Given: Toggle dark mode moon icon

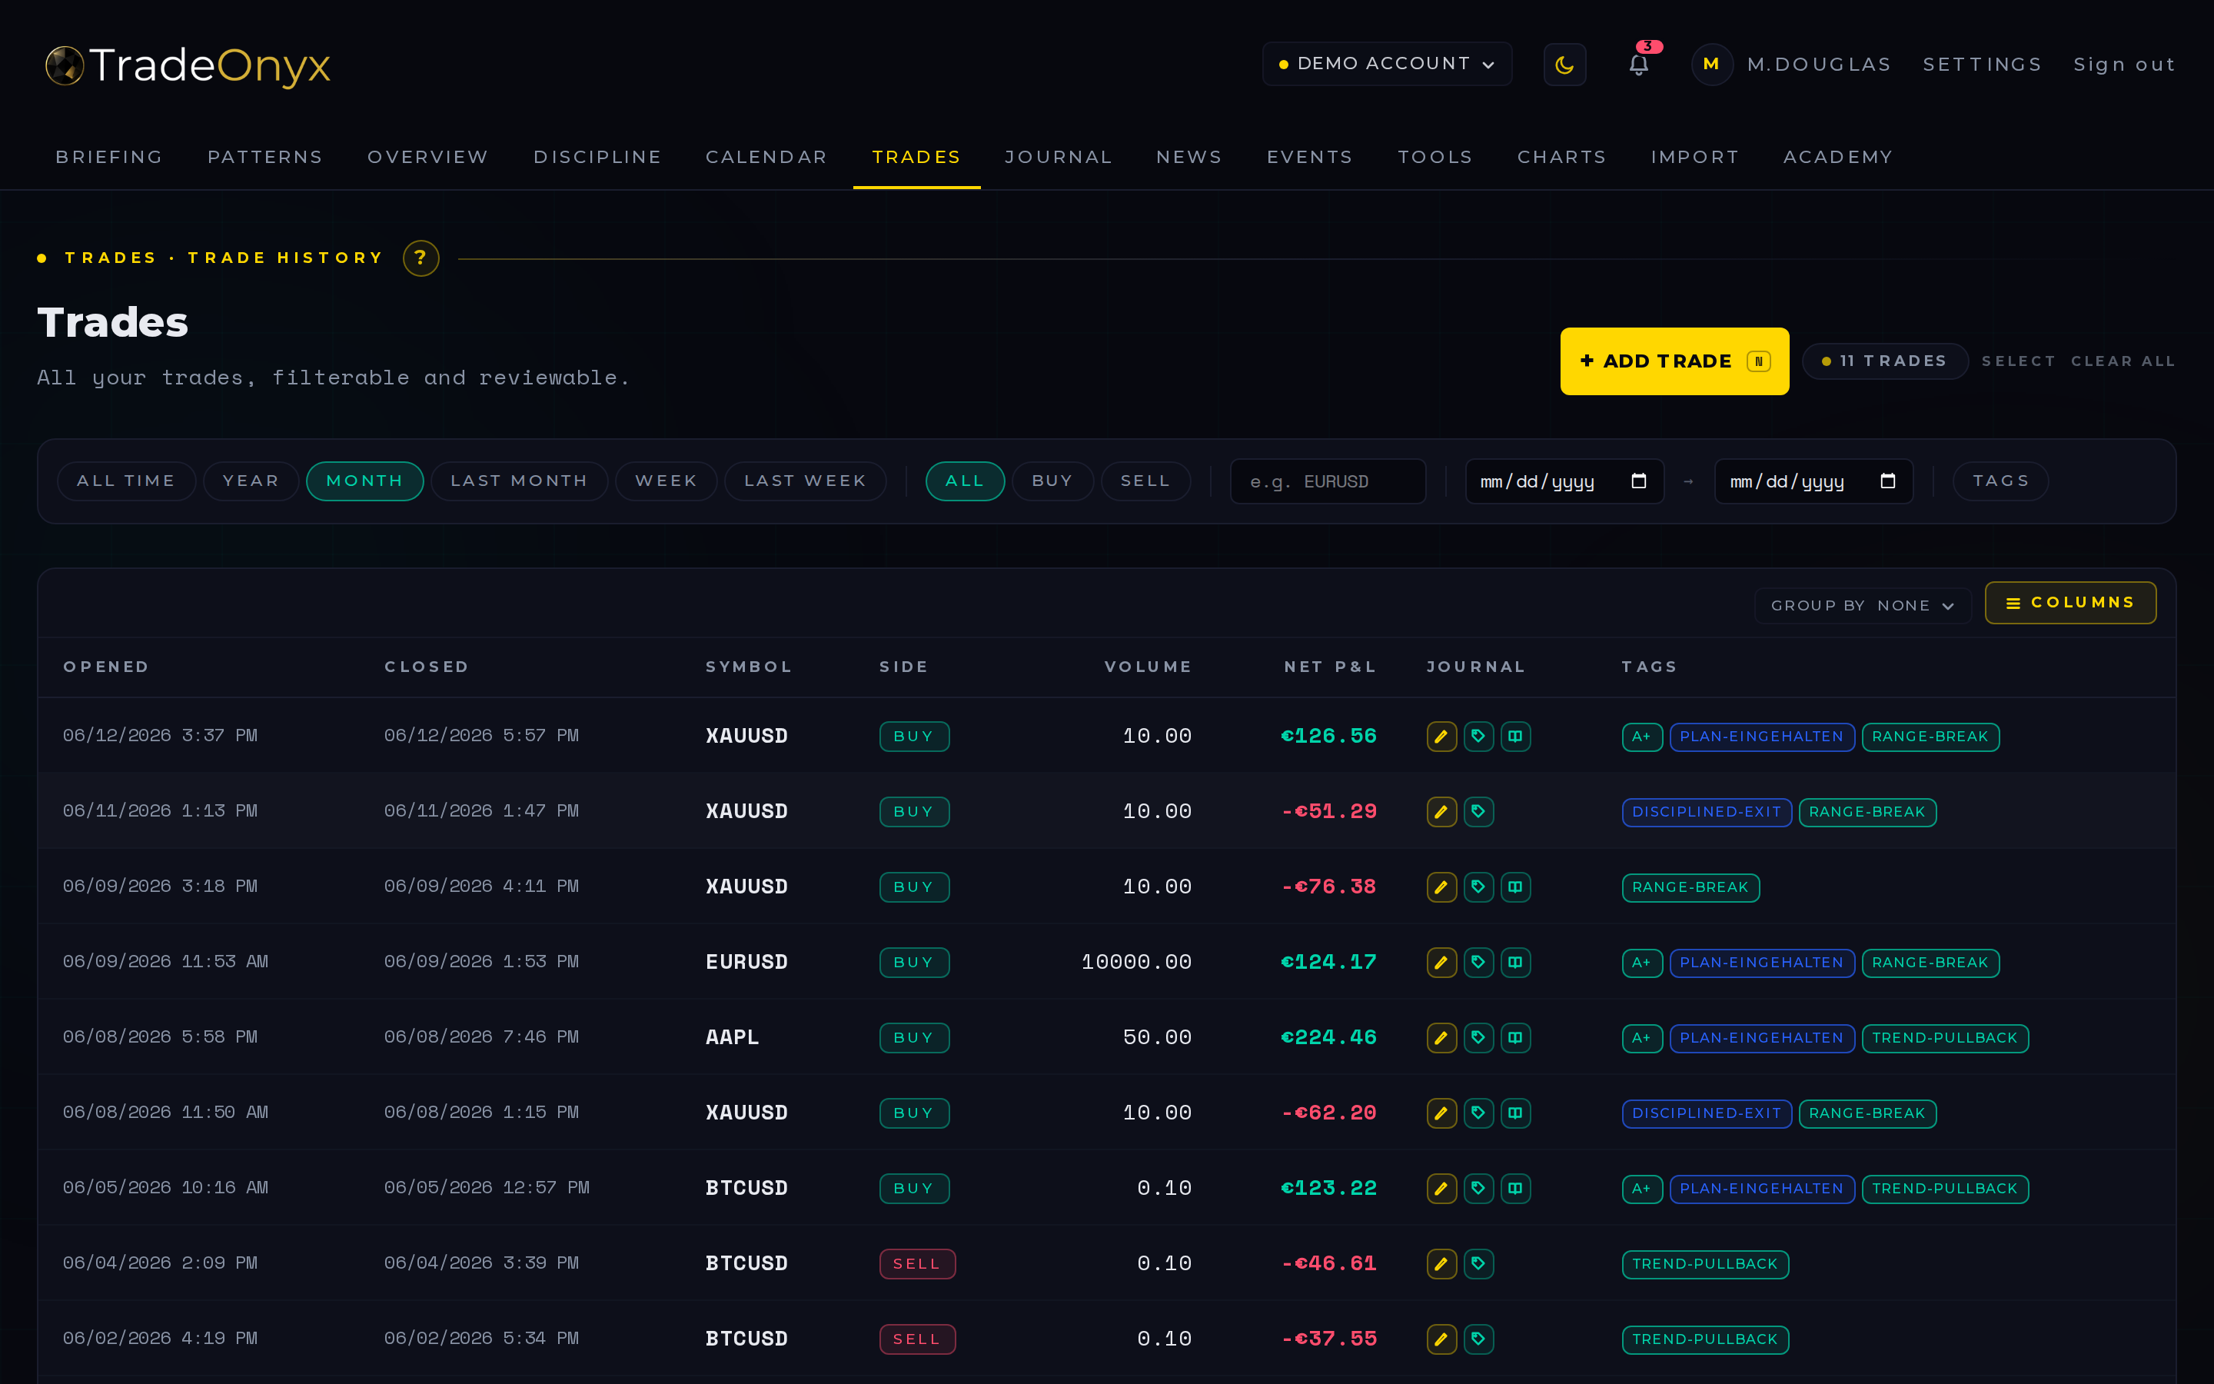Looking at the screenshot, I should 1564,64.
